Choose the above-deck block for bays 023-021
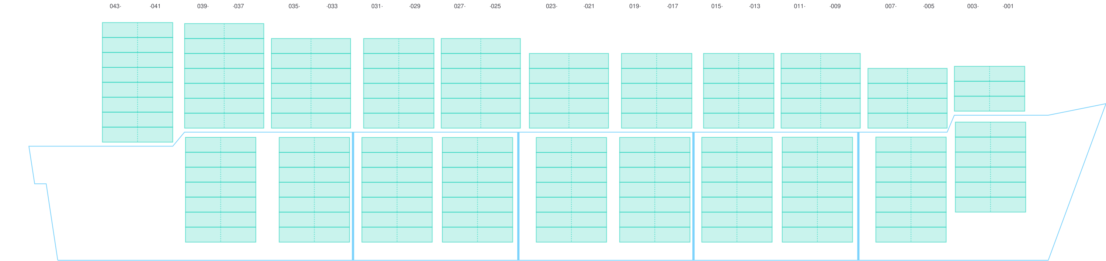This screenshot has width=1106, height=261. pos(568,91)
